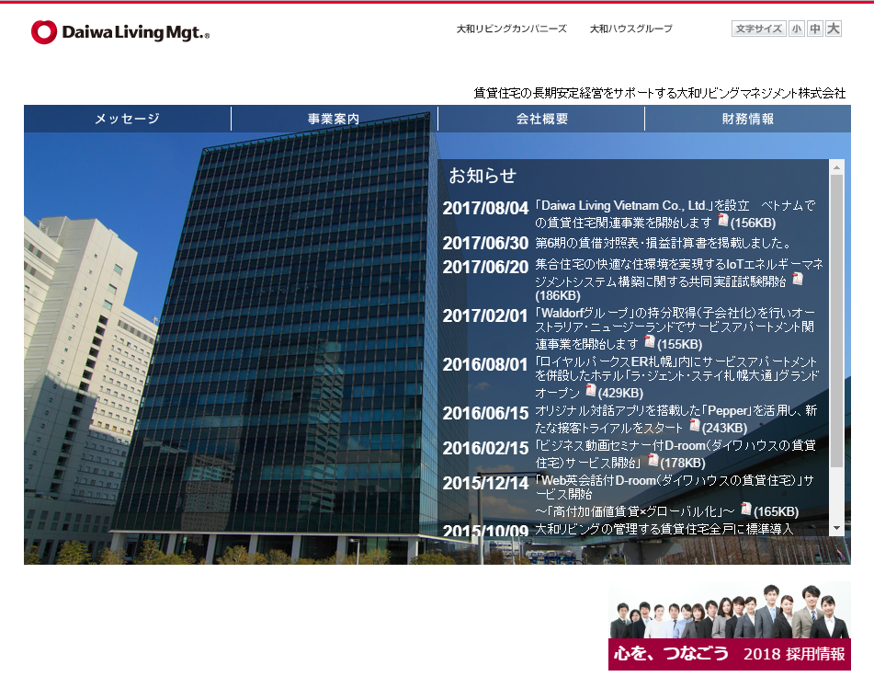Viewport: 874px width, 688px height.
Task: Open the 事業案内 menu tab
Action: pyautogui.click(x=334, y=119)
